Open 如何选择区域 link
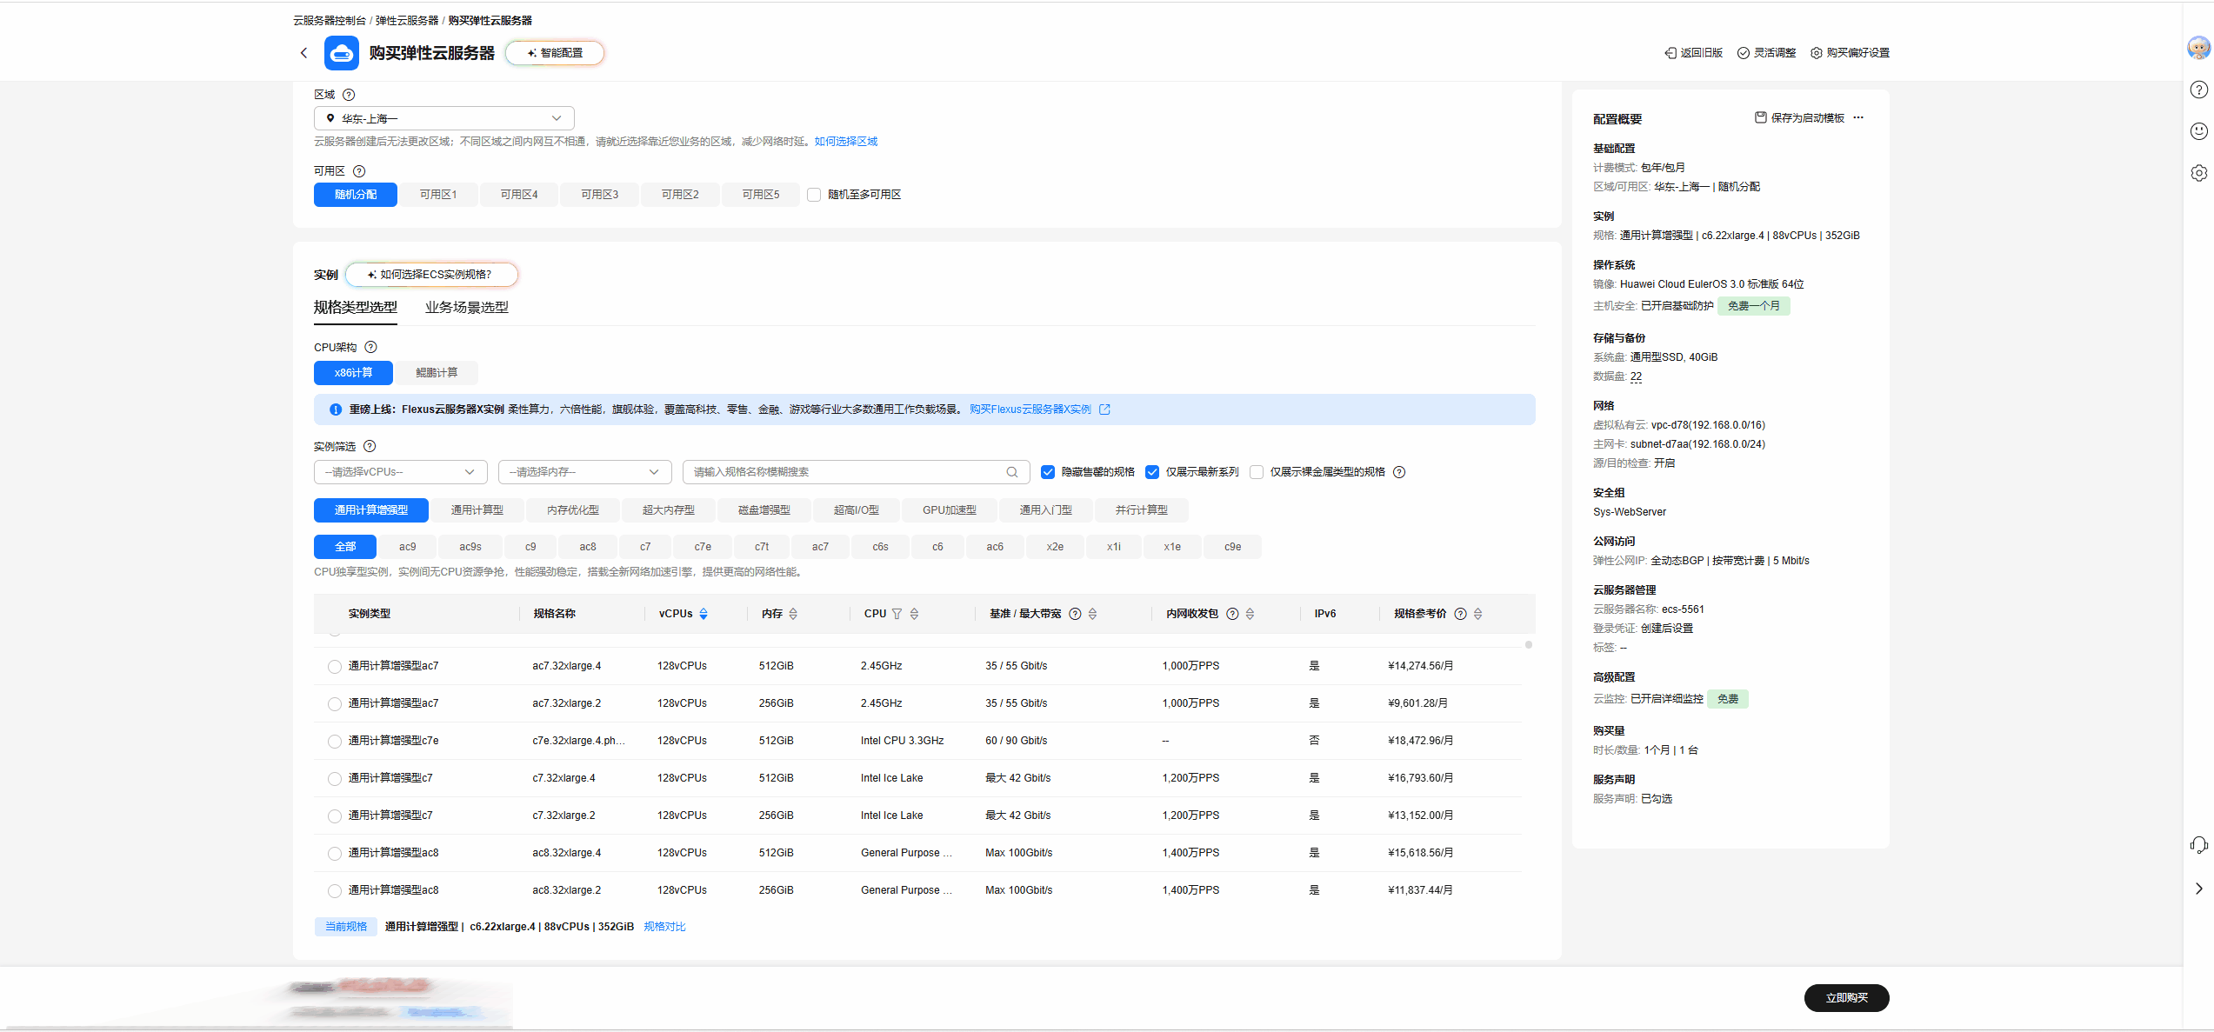 pyautogui.click(x=845, y=142)
